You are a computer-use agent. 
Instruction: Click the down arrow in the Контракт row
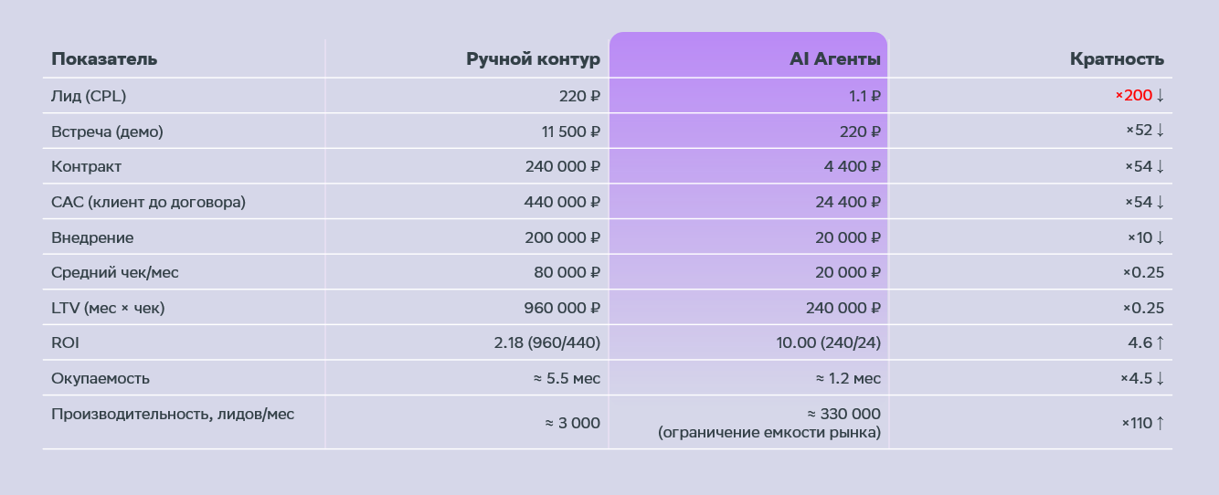click(x=1160, y=167)
